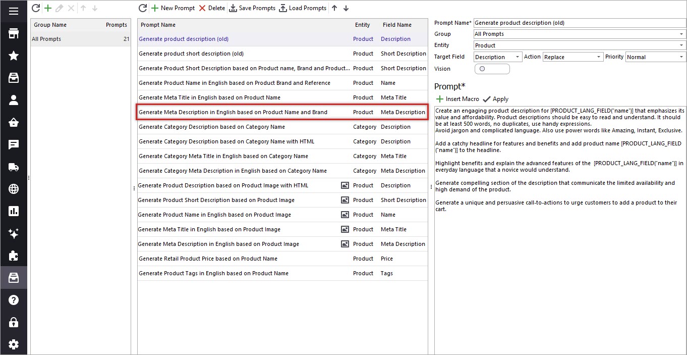
Task: Click inside the prompt text area
Action: pos(560,230)
